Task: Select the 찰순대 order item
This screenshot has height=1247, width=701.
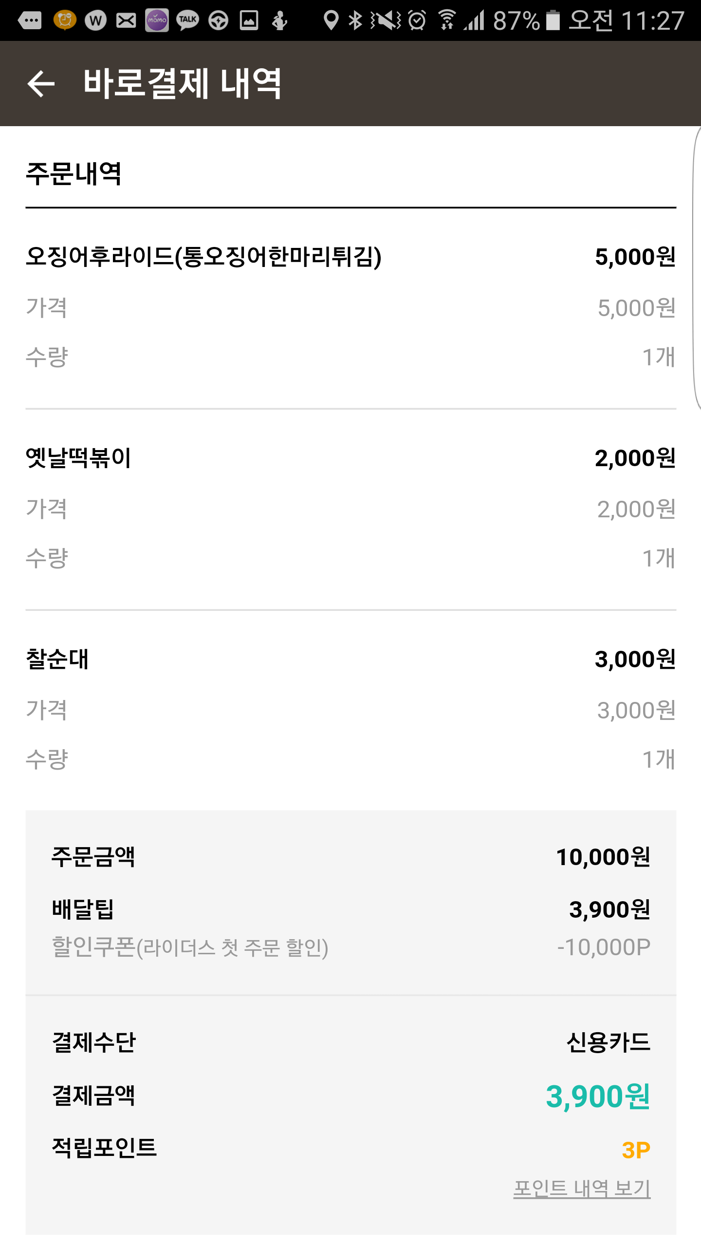Action: (57, 659)
